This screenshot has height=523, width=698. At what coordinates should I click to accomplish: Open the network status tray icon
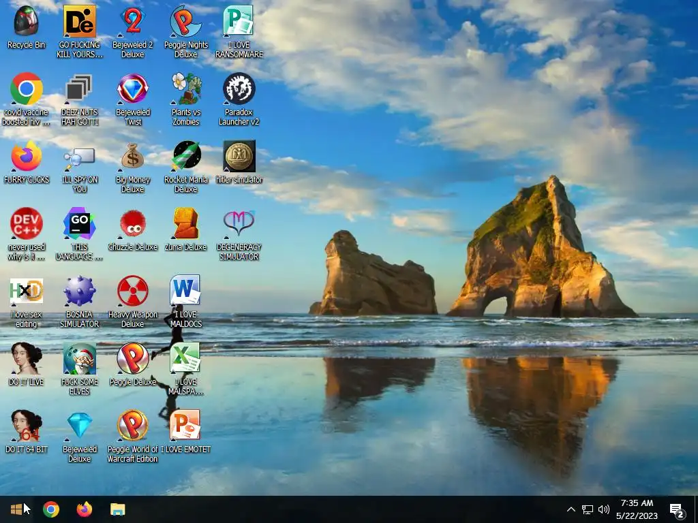coord(588,509)
